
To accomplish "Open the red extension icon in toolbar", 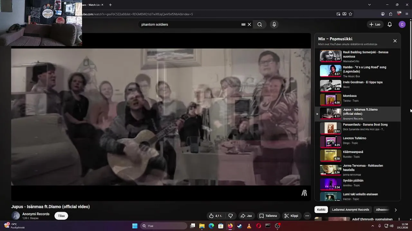I will [x=399, y=13].
